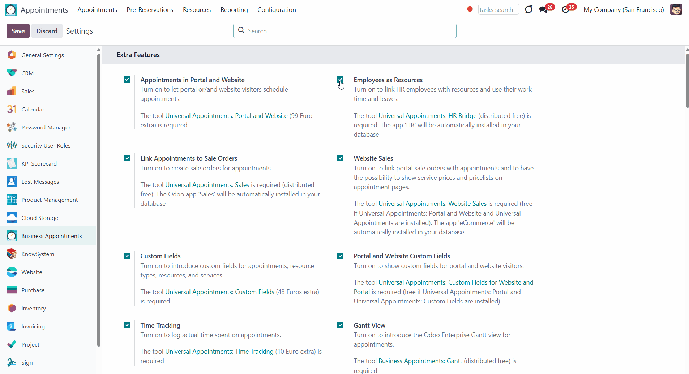The width and height of the screenshot is (689, 374).
Task: Click the Project checkmark icon
Action: click(x=12, y=344)
